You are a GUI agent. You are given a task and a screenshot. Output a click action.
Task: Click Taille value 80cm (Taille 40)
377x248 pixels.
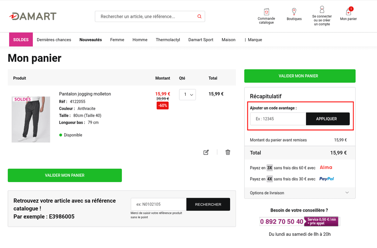[x=87, y=116]
